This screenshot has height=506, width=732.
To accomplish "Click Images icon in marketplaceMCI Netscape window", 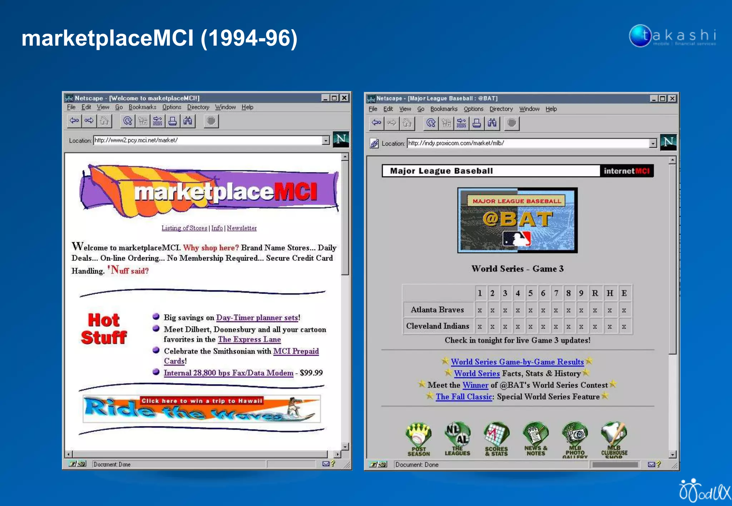I will coord(143,121).
